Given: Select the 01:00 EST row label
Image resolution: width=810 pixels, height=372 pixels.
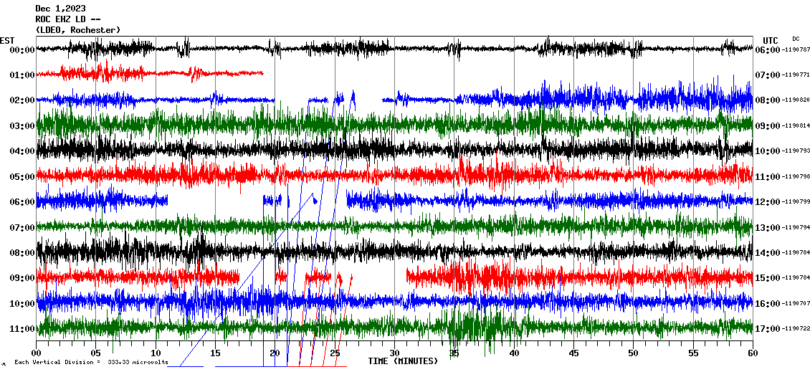Looking at the screenshot, I should pyautogui.click(x=22, y=75).
